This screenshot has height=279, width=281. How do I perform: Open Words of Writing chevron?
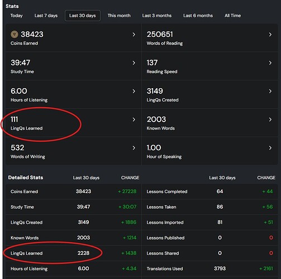tap(134, 148)
